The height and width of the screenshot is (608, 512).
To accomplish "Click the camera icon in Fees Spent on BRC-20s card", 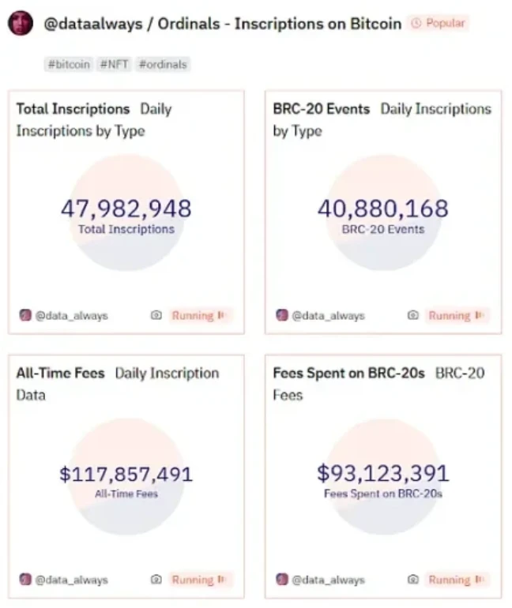I will tap(412, 580).
